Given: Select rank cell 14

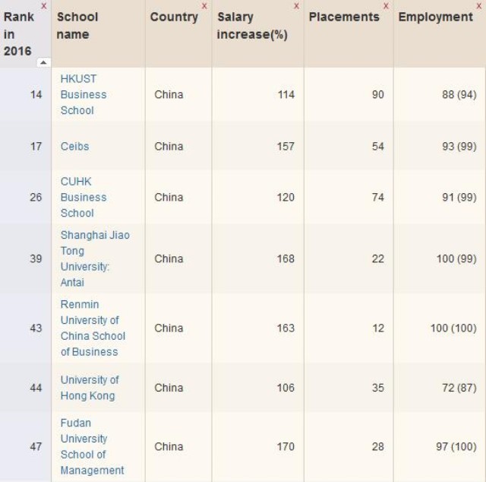Looking at the screenshot, I should coord(36,94).
